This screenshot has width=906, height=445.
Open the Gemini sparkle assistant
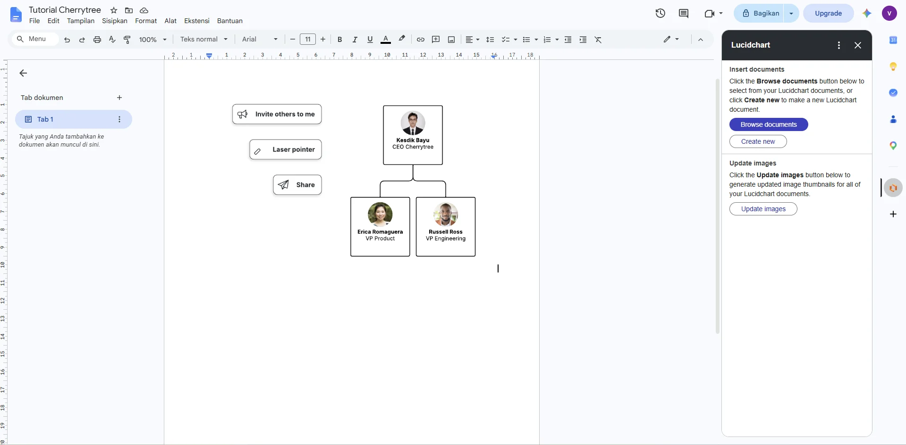coord(867,13)
